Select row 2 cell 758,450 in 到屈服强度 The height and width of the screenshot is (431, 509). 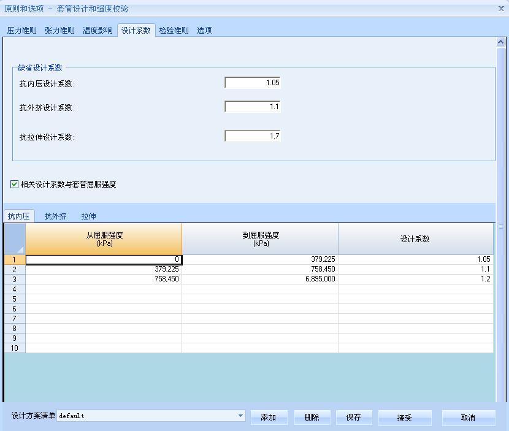pos(260,269)
